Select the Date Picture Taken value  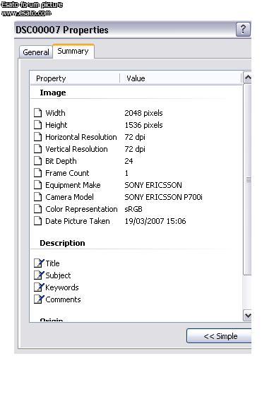point(155,221)
